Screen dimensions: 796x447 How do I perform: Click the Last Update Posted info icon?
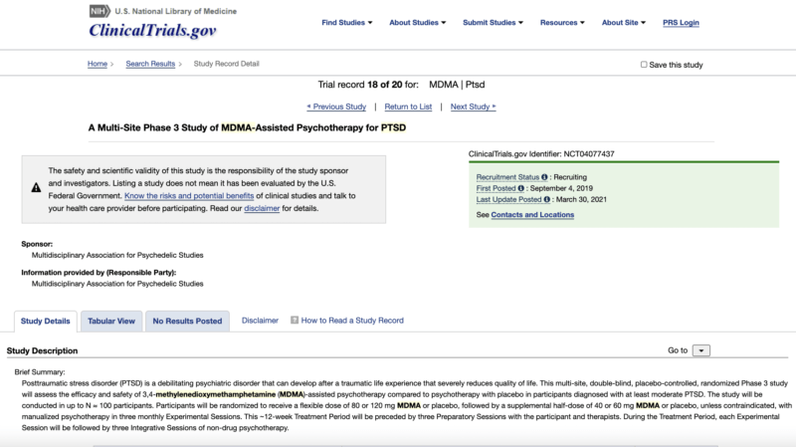point(546,199)
